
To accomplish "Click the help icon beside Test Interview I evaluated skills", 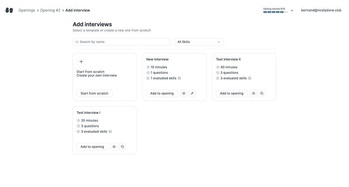I will pos(110,131).
